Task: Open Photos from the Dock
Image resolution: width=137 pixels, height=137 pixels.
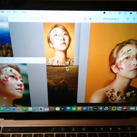Action: 41,109
